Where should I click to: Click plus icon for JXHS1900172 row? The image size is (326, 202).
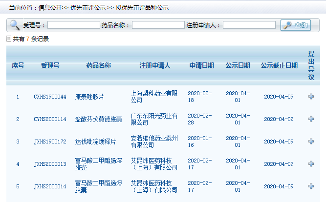pyautogui.click(x=311, y=141)
